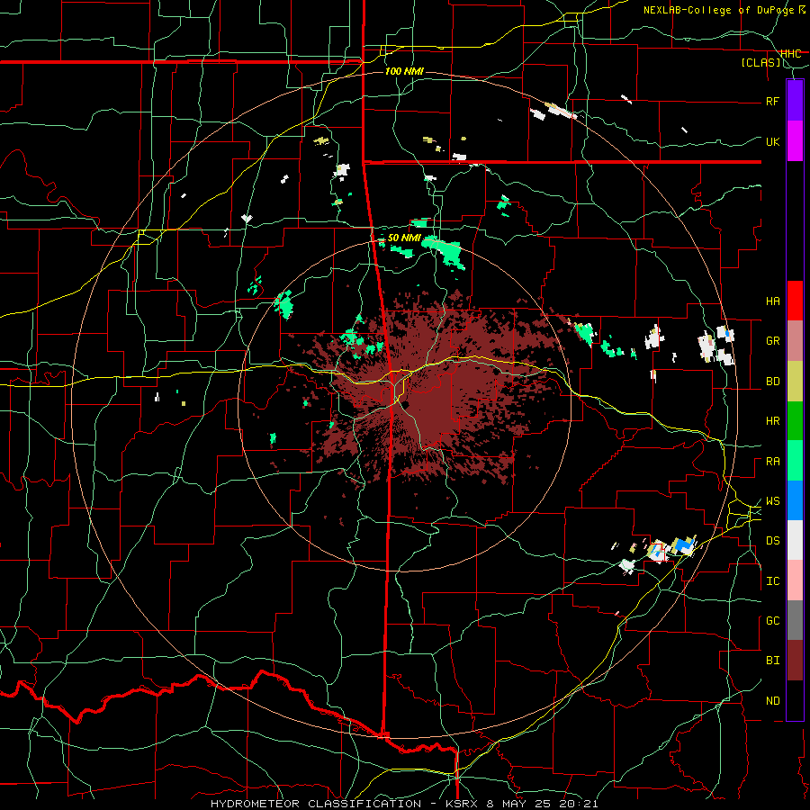The width and height of the screenshot is (810, 810).
Task: Click the ND legend label
Action: click(772, 701)
